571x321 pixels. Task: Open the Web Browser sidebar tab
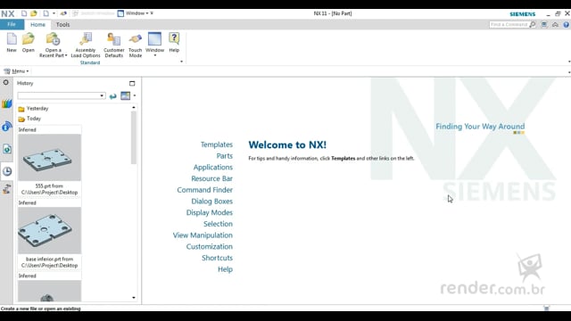click(x=7, y=149)
